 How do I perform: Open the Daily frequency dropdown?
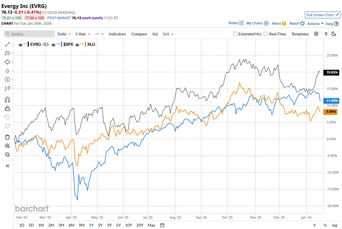(64, 34)
